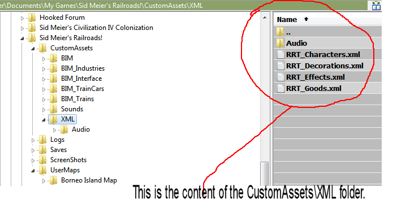Select the RRT_Goods.xml file
The image size is (397, 204).
[314, 89]
